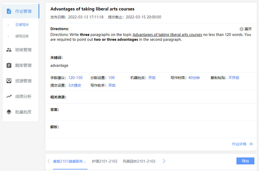Expand the Directions section with 展开

[246, 29]
